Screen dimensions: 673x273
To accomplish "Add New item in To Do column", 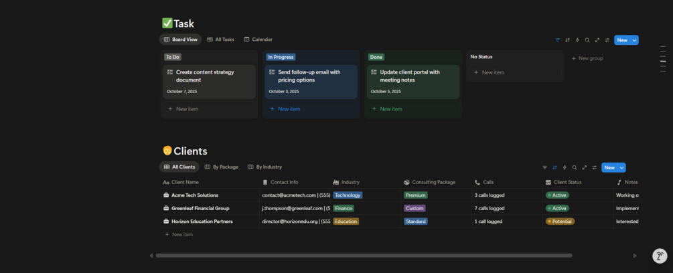I will click(209, 109).
